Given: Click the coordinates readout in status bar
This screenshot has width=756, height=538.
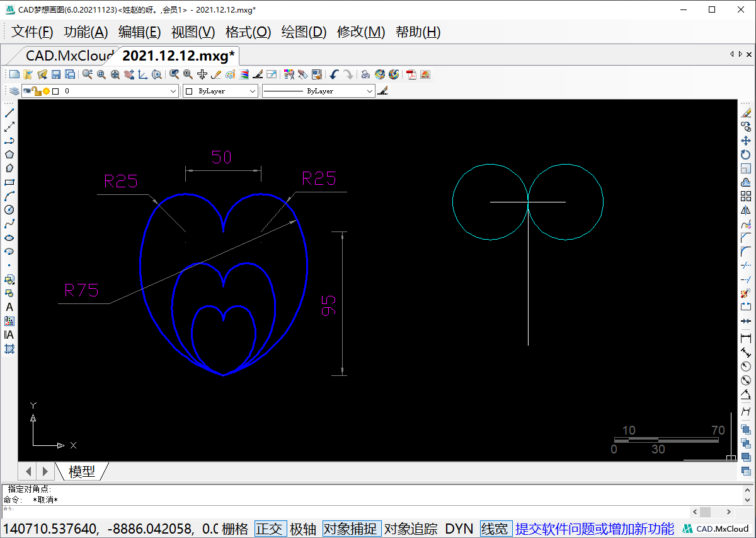Looking at the screenshot, I should click(110, 529).
